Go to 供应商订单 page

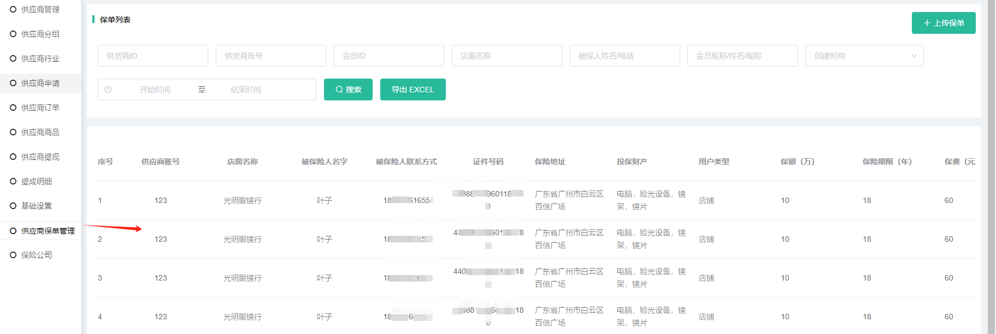[x=40, y=108]
